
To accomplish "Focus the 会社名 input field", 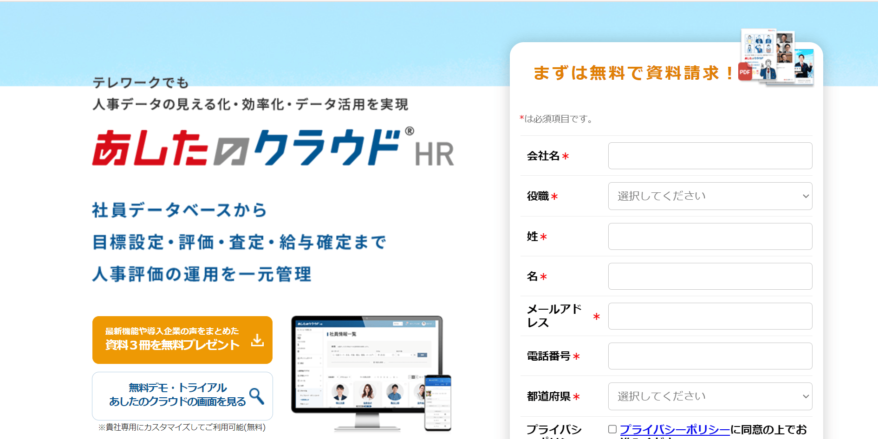I will [x=710, y=156].
